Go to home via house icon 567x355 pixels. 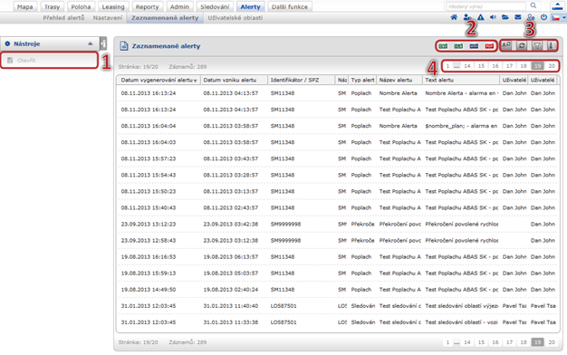(454, 17)
